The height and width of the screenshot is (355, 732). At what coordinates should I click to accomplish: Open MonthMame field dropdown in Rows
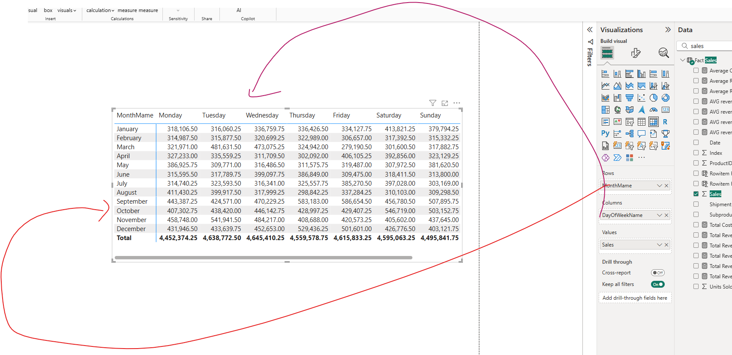tap(660, 186)
